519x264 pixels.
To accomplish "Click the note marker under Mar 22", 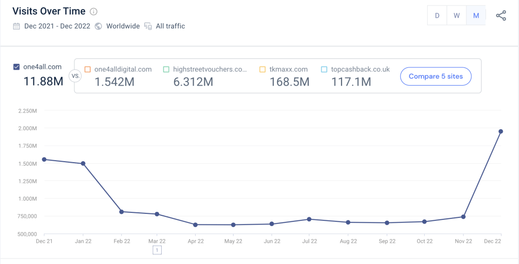I will (x=157, y=250).
